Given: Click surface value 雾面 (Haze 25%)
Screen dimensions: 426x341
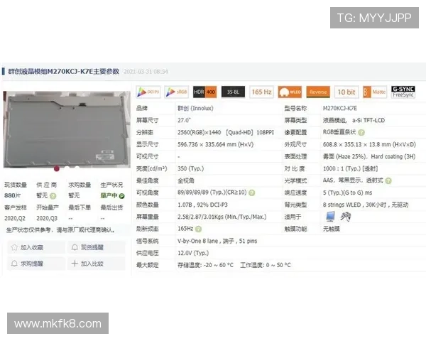Looking at the screenshot, I should (x=344, y=156).
